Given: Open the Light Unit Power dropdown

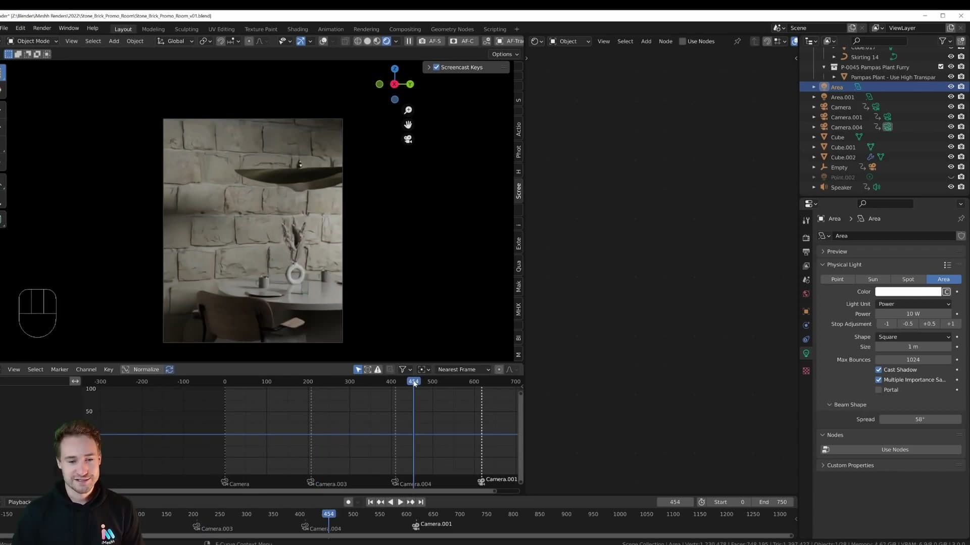Looking at the screenshot, I should point(914,304).
